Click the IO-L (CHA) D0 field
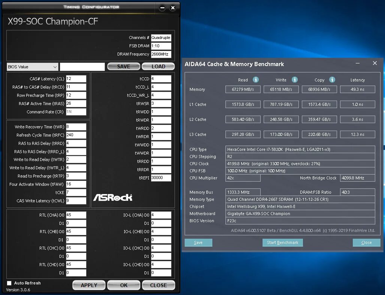 (161, 215)
